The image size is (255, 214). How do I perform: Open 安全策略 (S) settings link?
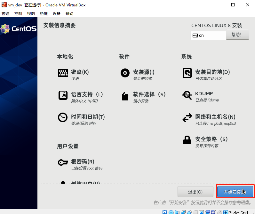coord(211,139)
